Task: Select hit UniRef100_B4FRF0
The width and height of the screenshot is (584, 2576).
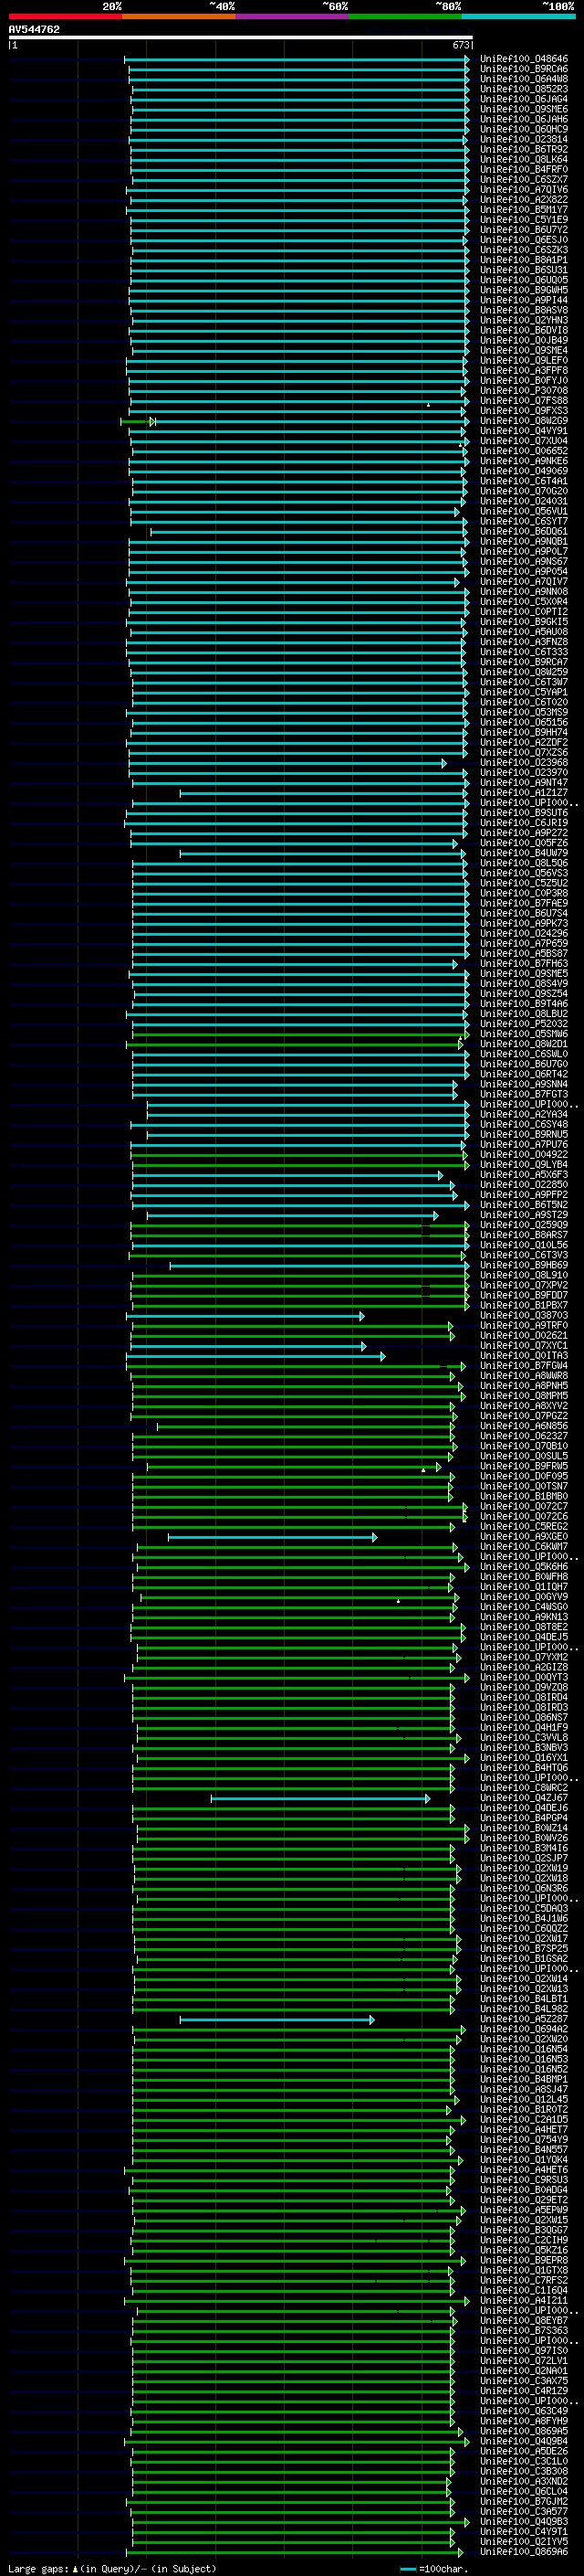Action: [x=524, y=169]
